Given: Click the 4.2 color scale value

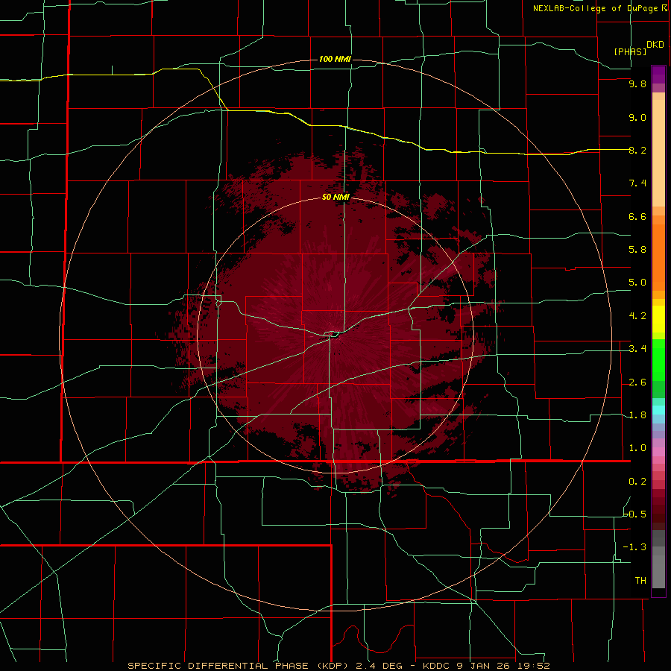Looking at the screenshot, I should [637, 316].
